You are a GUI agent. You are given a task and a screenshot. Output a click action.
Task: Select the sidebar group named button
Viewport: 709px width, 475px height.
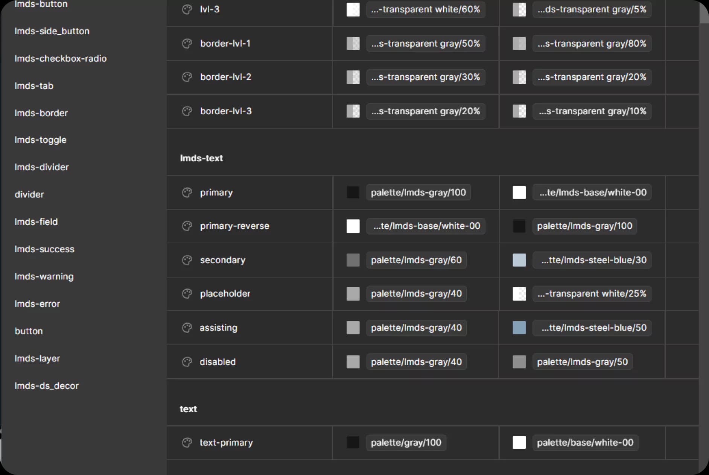click(x=29, y=331)
